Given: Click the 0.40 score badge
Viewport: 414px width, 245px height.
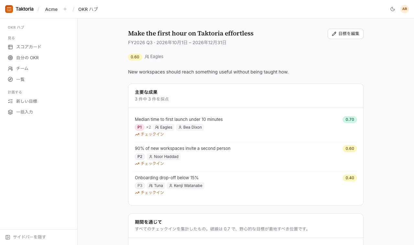Looking at the screenshot, I should coord(350,178).
